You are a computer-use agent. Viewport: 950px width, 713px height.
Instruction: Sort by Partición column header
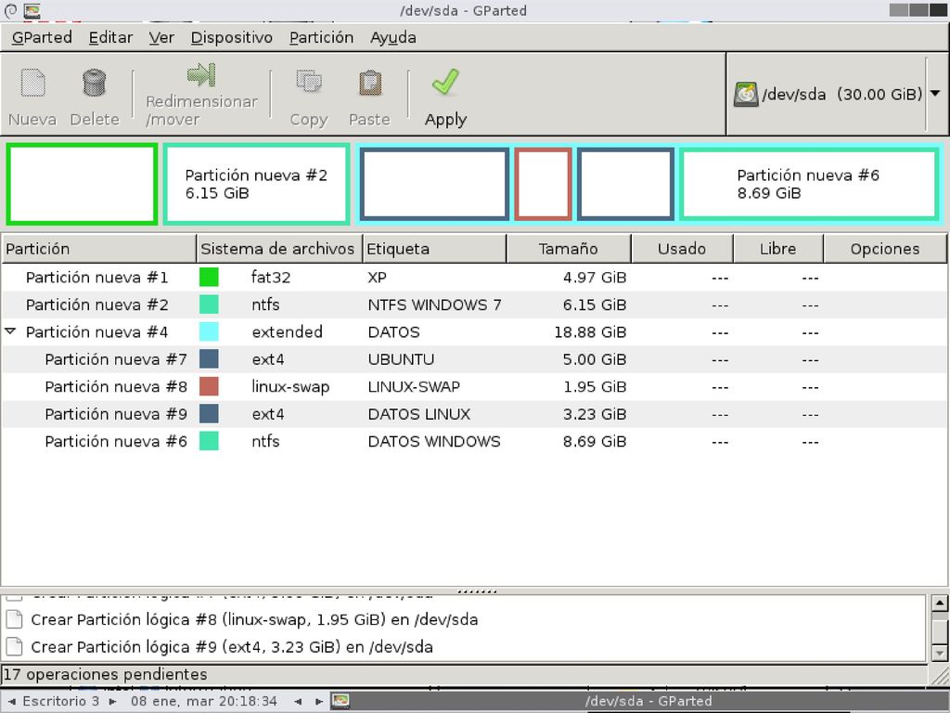click(98, 249)
